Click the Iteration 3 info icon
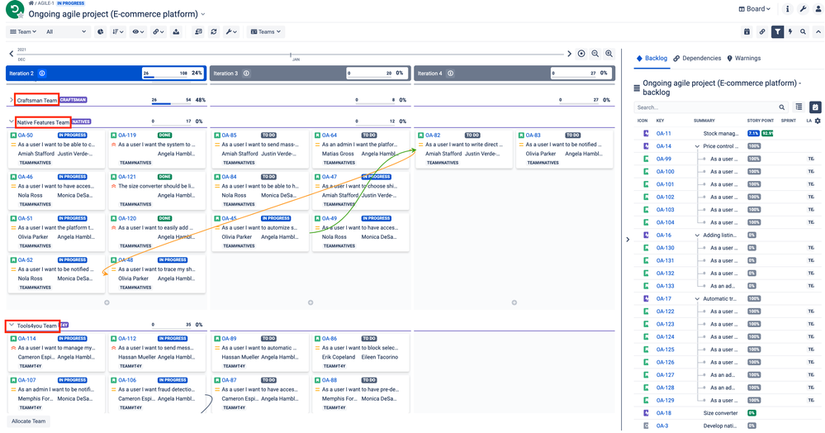 (x=246, y=74)
